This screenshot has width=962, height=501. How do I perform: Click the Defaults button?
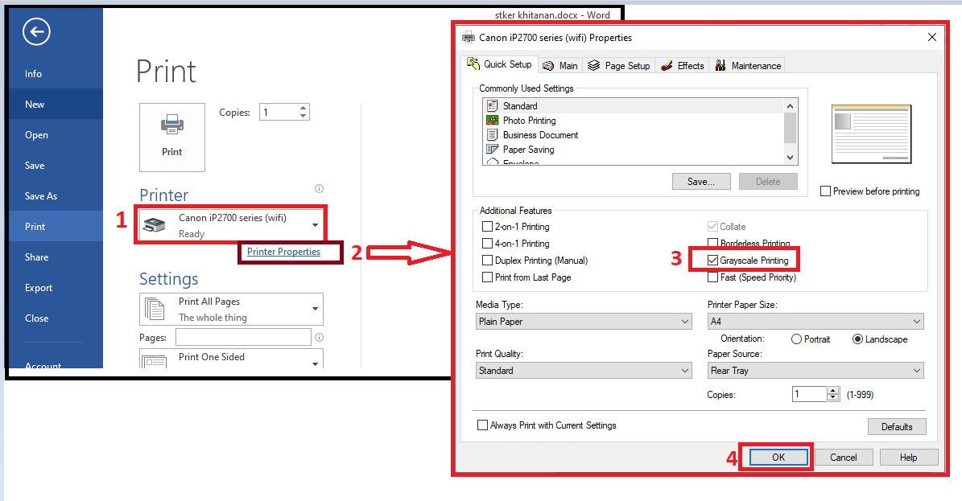tap(896, 427)
